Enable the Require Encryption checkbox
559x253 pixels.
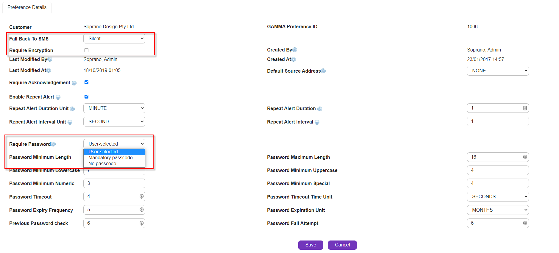click(x=86, y=50)
